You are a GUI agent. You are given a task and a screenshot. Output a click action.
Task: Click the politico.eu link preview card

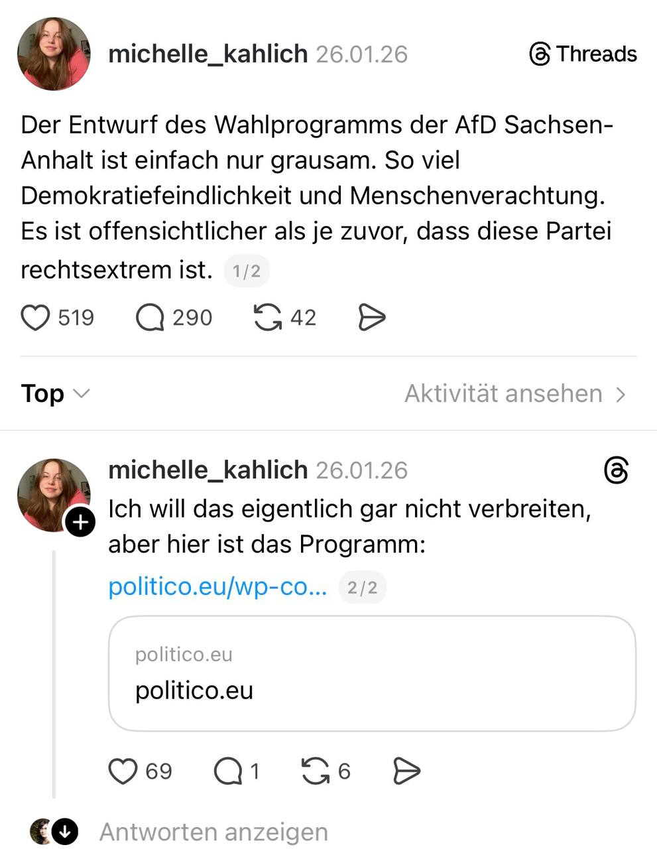coord(372,674)
